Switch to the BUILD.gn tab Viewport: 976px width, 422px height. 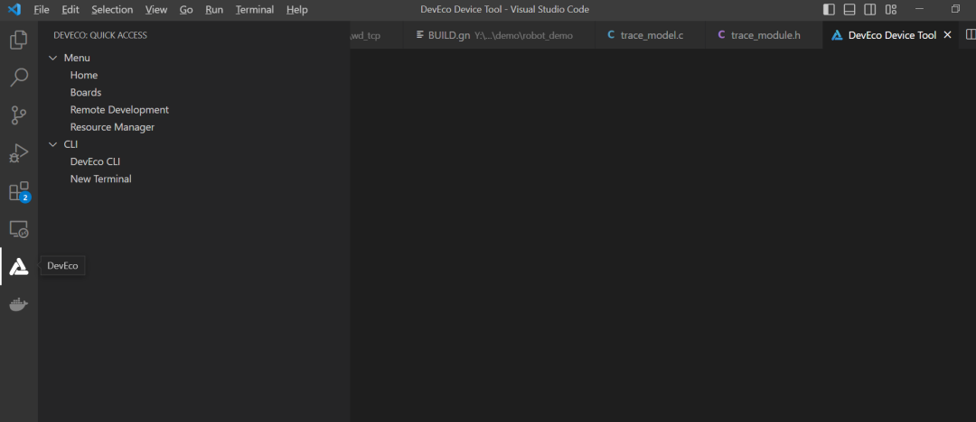(x=497, y=35)
